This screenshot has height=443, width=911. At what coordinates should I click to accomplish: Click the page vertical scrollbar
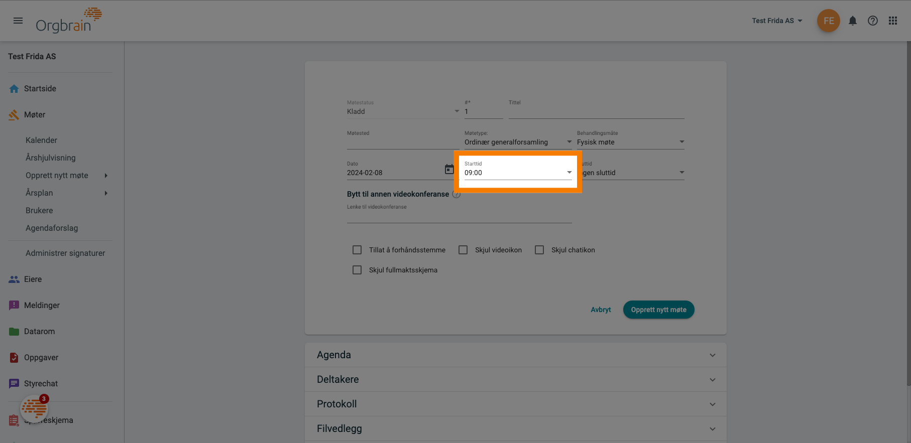point(908,214)
